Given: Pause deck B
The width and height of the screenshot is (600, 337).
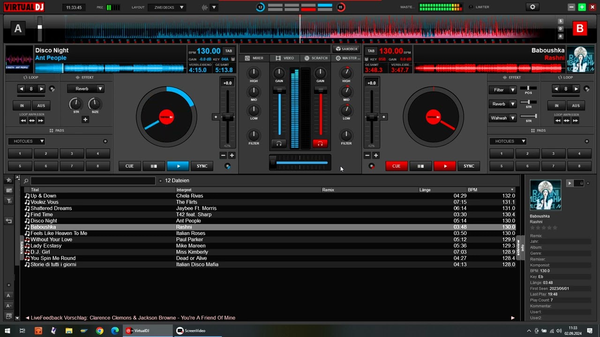Looking at the screenshot, I should [420, 166].
